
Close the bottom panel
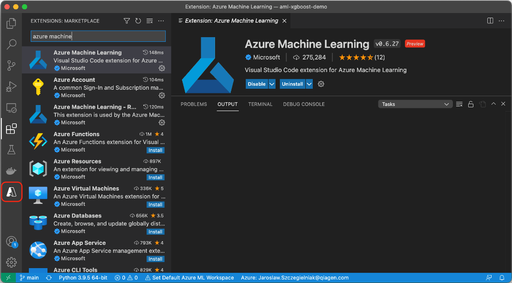503,104
